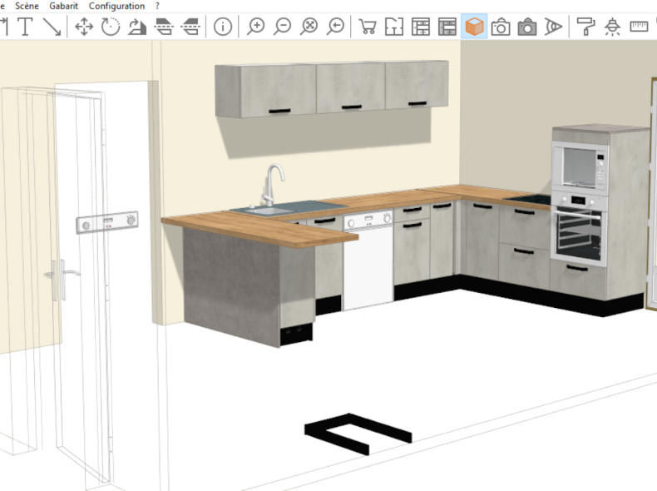This screenshot has width=657, height=491.
Task: Click the second stacked-layers elevation icon
Action: click(x=190, y=27)
